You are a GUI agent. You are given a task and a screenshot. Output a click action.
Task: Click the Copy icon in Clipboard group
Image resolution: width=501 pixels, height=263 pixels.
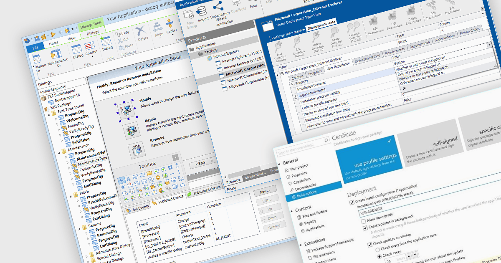[x=118, y=33]
